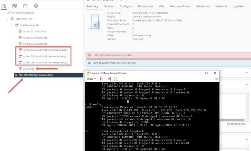The image size is (251, 151).
Task: Click the VMware ESXi 7.0.3 hypervisor value
Action: pos(150,13)
